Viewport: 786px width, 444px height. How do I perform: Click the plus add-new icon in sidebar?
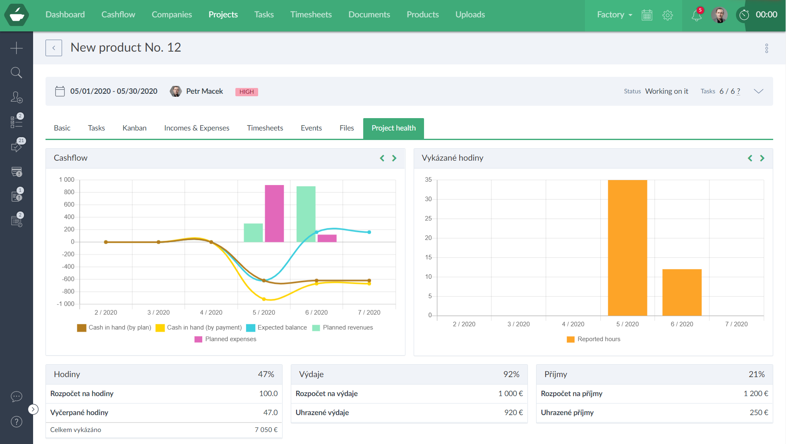tap(17, 48)
